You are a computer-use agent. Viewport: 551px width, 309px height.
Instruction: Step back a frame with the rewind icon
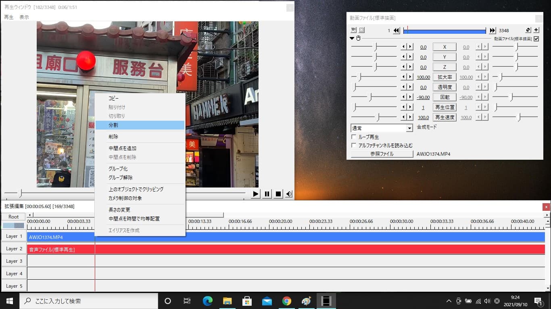396,30
